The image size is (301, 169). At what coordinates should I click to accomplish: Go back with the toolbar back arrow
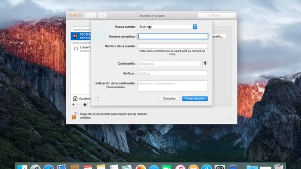click(87, 15)
